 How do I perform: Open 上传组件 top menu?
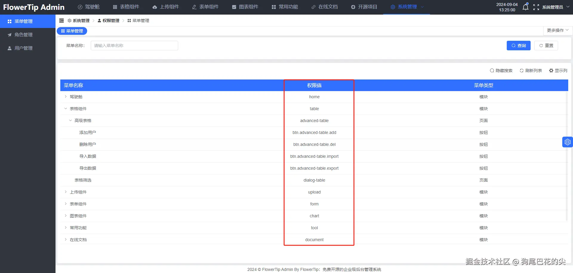point(166,7)
